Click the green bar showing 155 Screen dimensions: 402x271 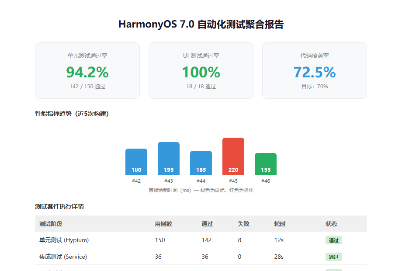click(x=266, y=164)
